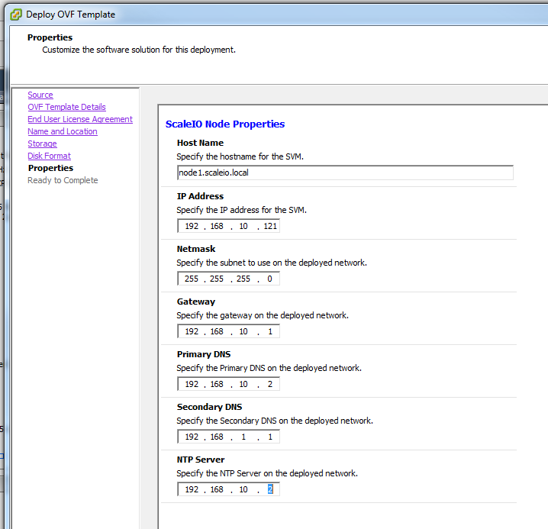Open the Storage wizard step
The image size is (548, 529).
pyautogui.click(x=42, y=144)
